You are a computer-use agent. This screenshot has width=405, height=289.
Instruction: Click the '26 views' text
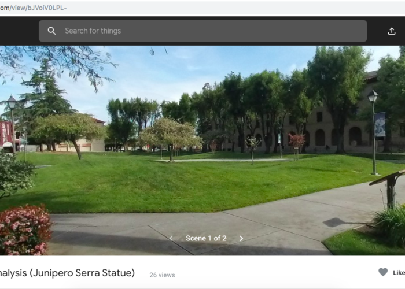[x=162, y=275]
